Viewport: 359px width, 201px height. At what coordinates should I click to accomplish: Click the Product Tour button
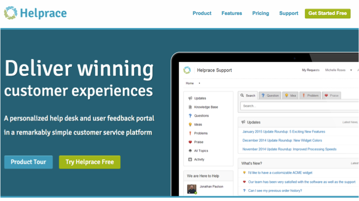click(x=28, y=162)
